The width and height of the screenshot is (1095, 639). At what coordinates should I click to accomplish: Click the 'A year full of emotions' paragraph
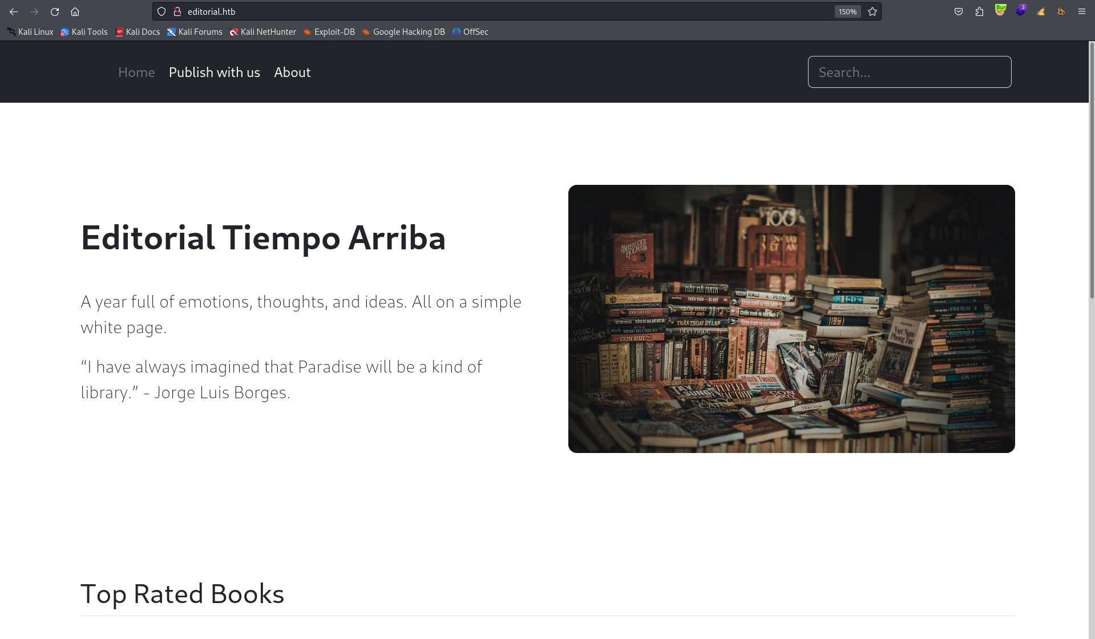[x=301, y=314]
